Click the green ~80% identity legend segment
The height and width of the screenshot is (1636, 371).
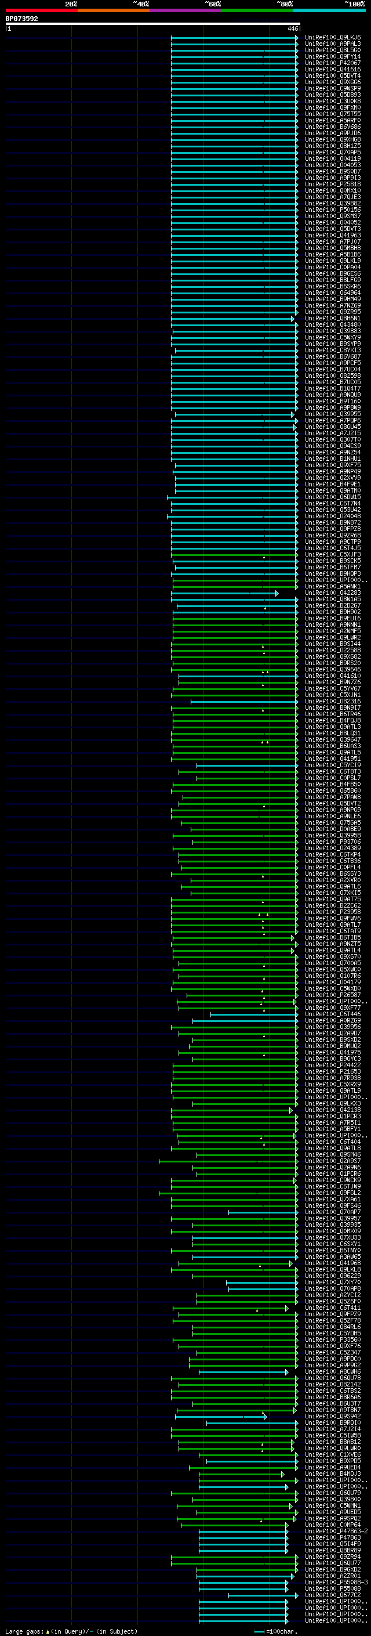pyautogui.click(x=257, y=10)
